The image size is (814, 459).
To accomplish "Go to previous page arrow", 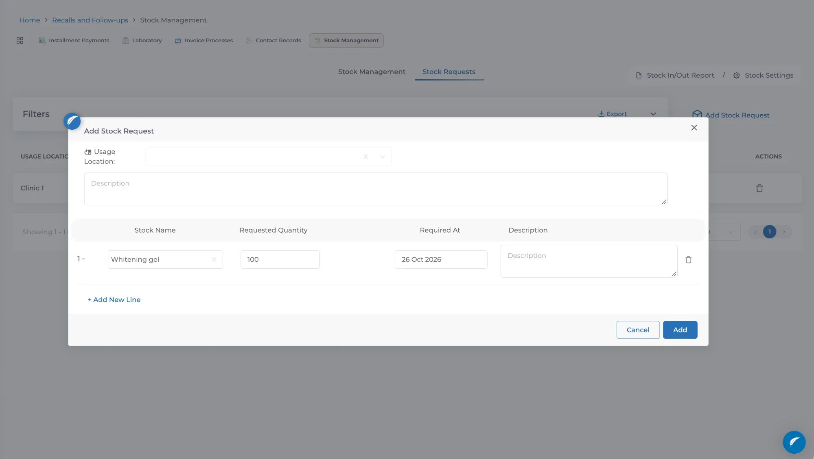I will click(755, 232).
